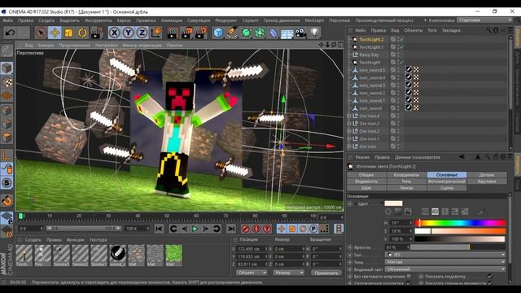Activate the Move tool
The image size is (521, 293).
point(55,33)
